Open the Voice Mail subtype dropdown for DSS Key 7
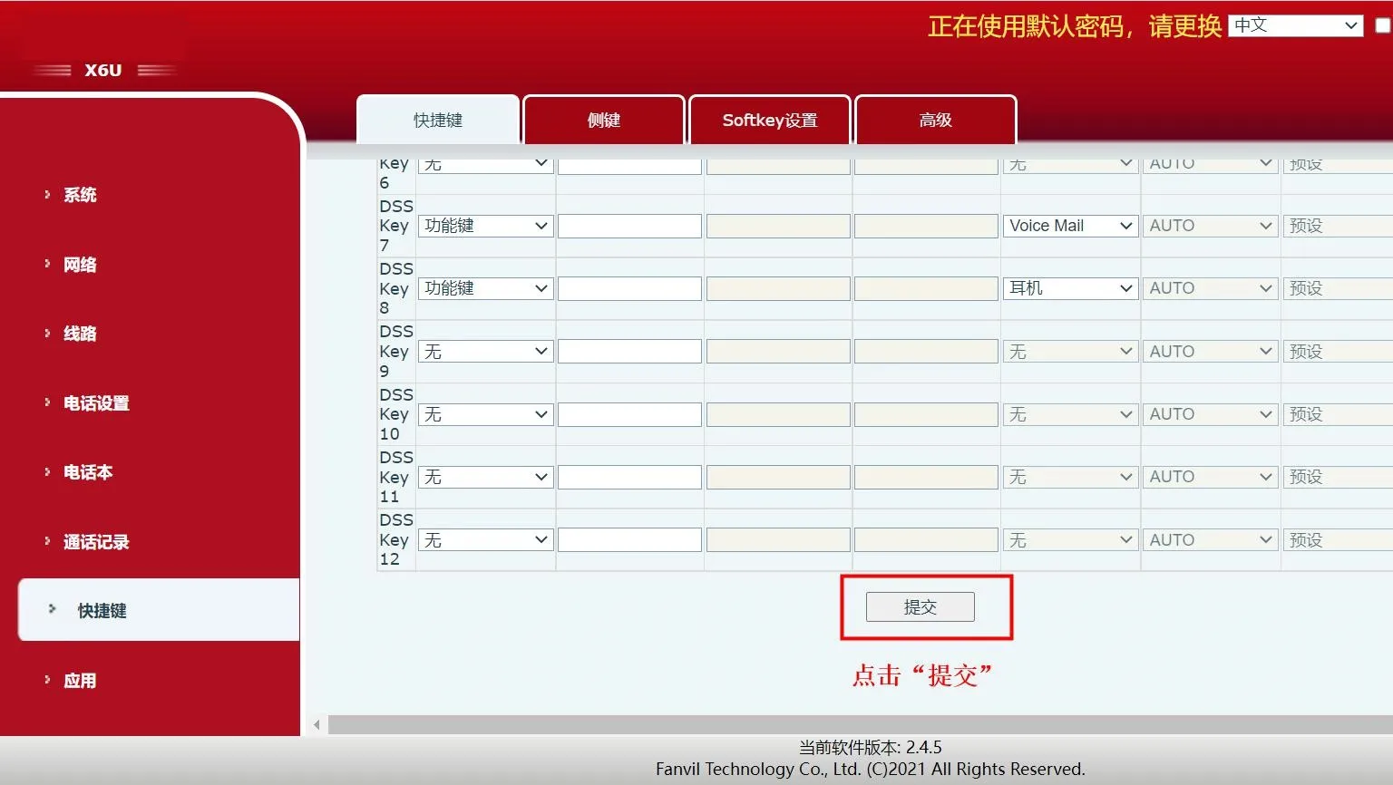 point(1070,225)
